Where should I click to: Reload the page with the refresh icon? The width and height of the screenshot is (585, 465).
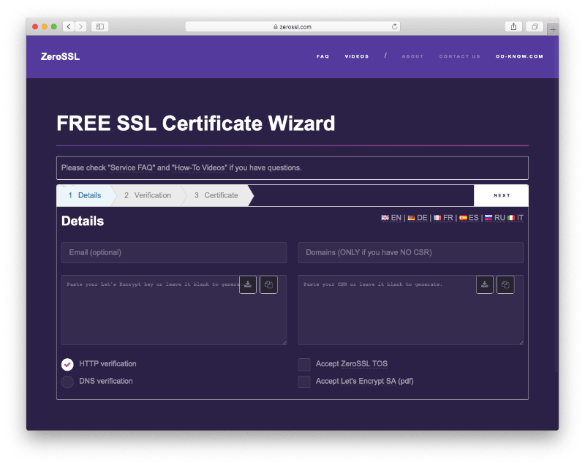tap(394, 26)
